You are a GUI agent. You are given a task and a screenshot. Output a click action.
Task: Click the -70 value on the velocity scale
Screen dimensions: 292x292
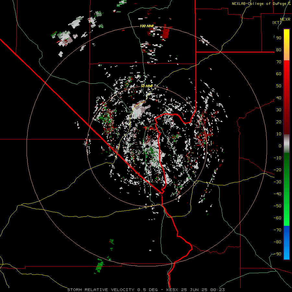pos(277,230)
